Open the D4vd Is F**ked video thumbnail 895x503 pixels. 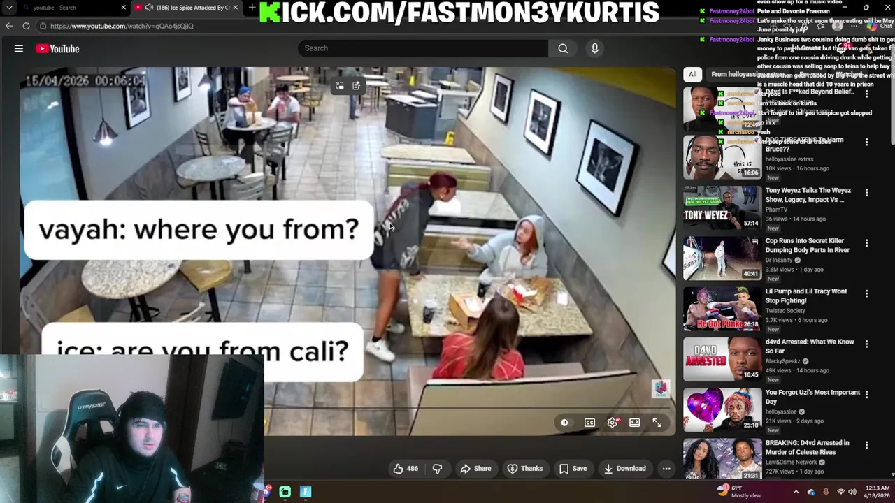tap(722, 108)
